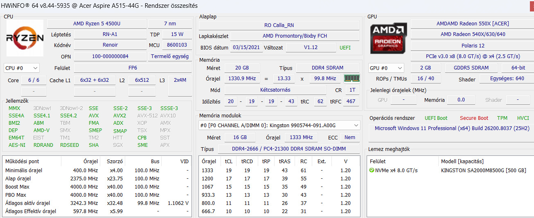534x218 pixels.
Task: Click the 64-bit bus width value
Action: [518, 68]
